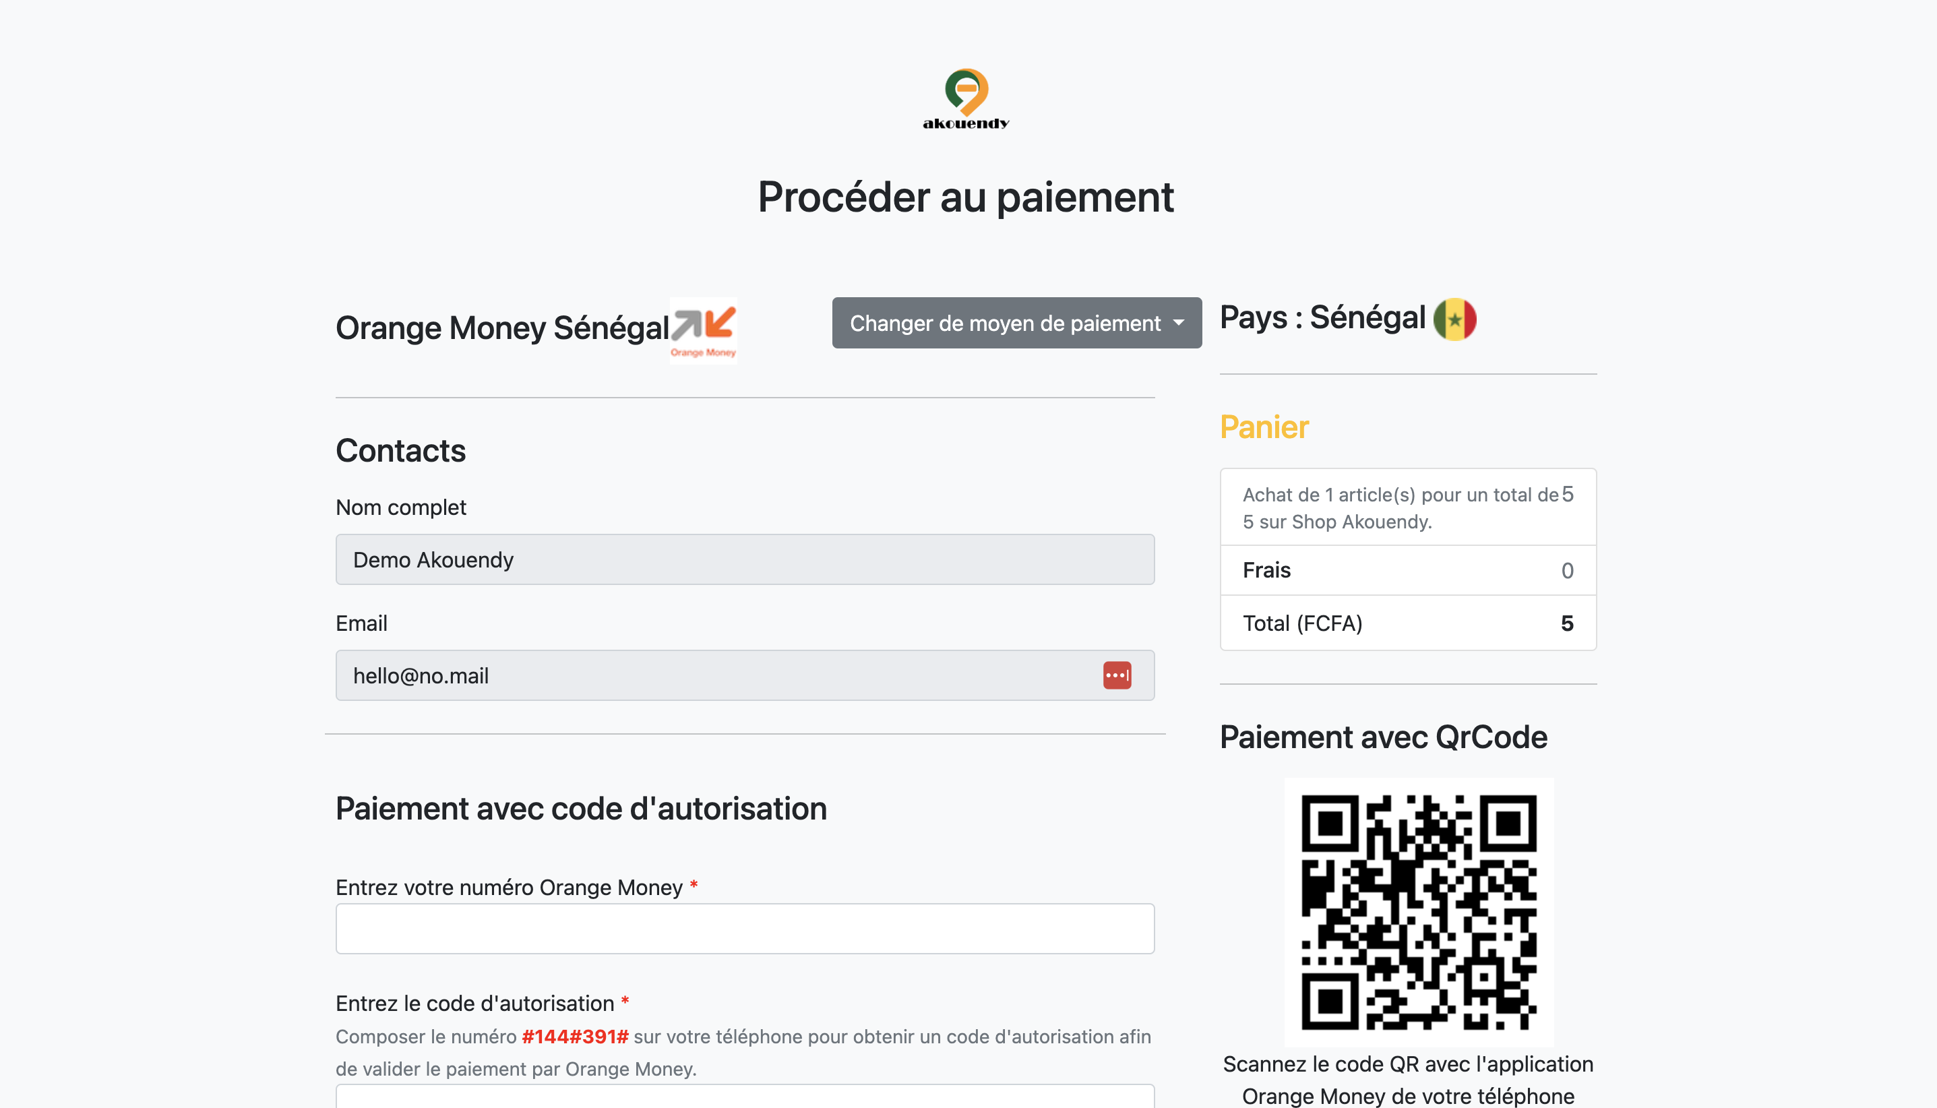Click the Email field containing hello@no.mail
The width and height of the screenshot is (1937, 1108).
coord(715,675)
